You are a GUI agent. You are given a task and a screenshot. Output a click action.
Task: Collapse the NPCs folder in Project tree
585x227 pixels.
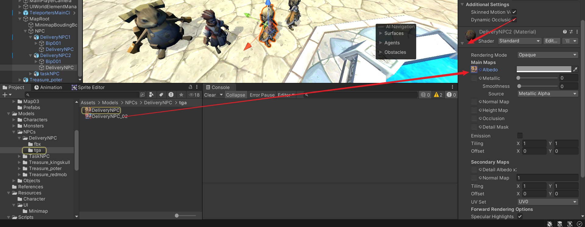[x=14, y=132]
